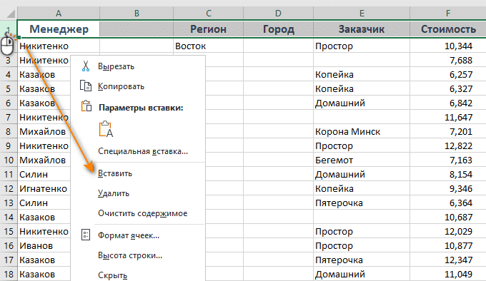486x281 pixels.
Task: Choose Удалить from the context menu
Action: pyautogui.click(x=114, y=193)
